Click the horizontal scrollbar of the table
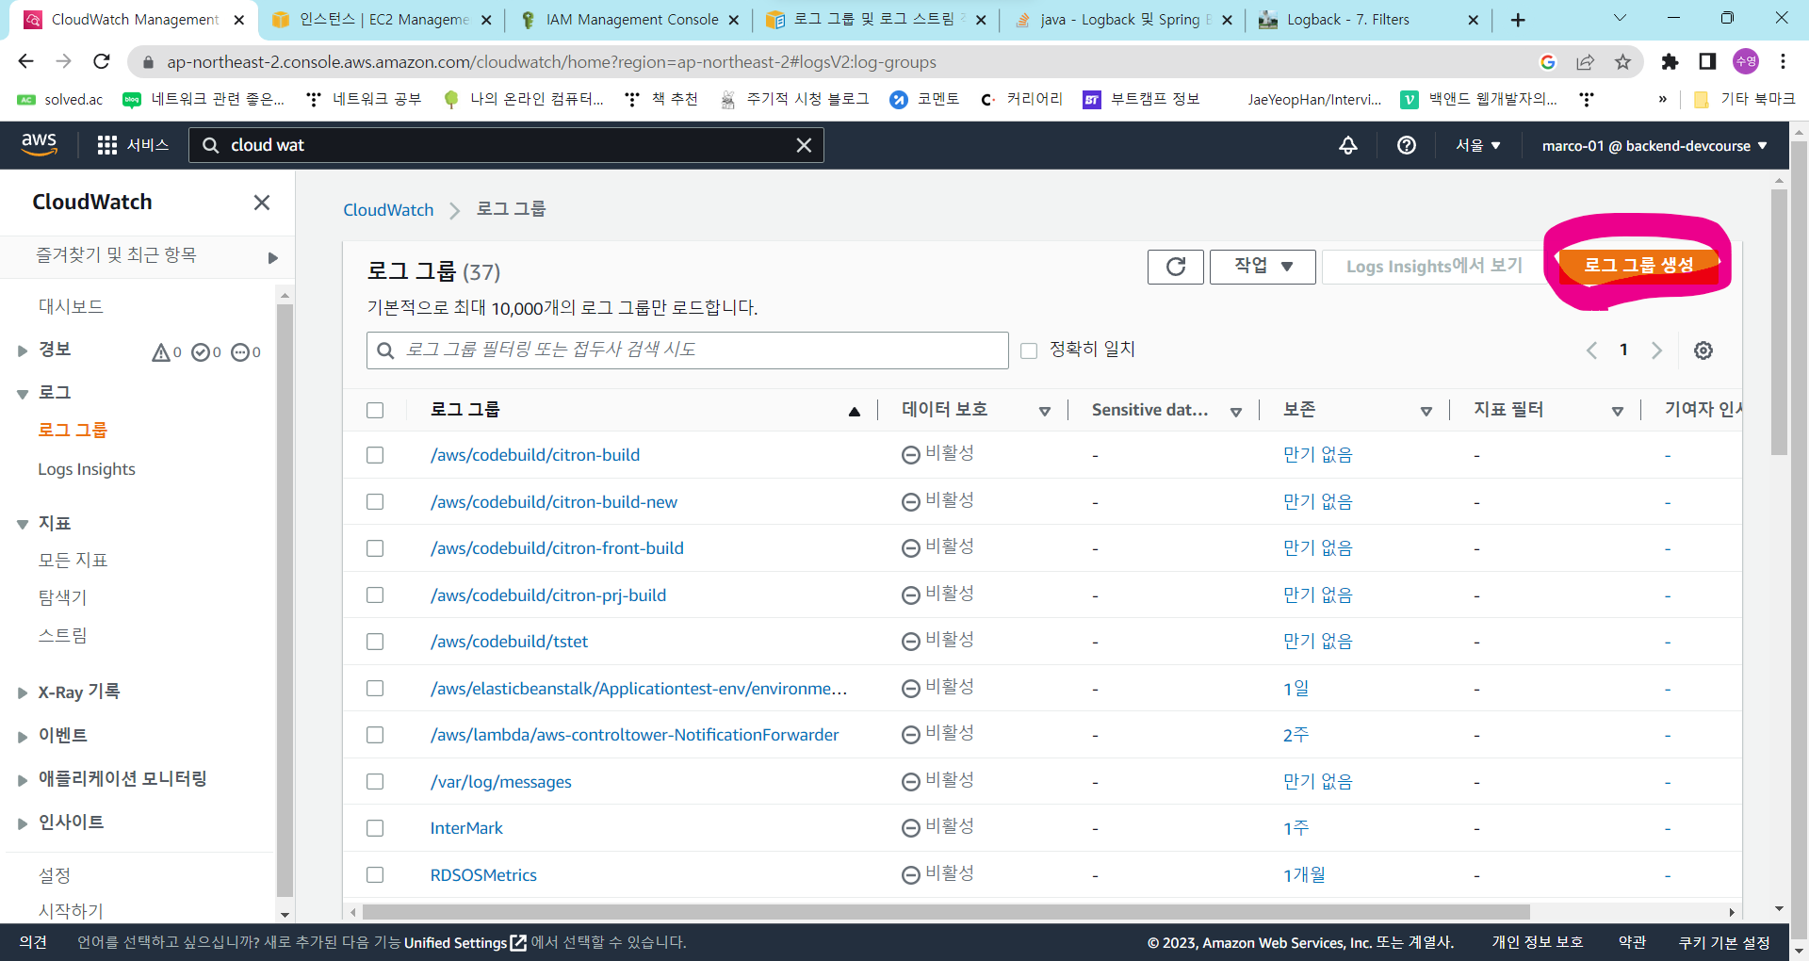The image size is (1809, 961). click(946, 912)
